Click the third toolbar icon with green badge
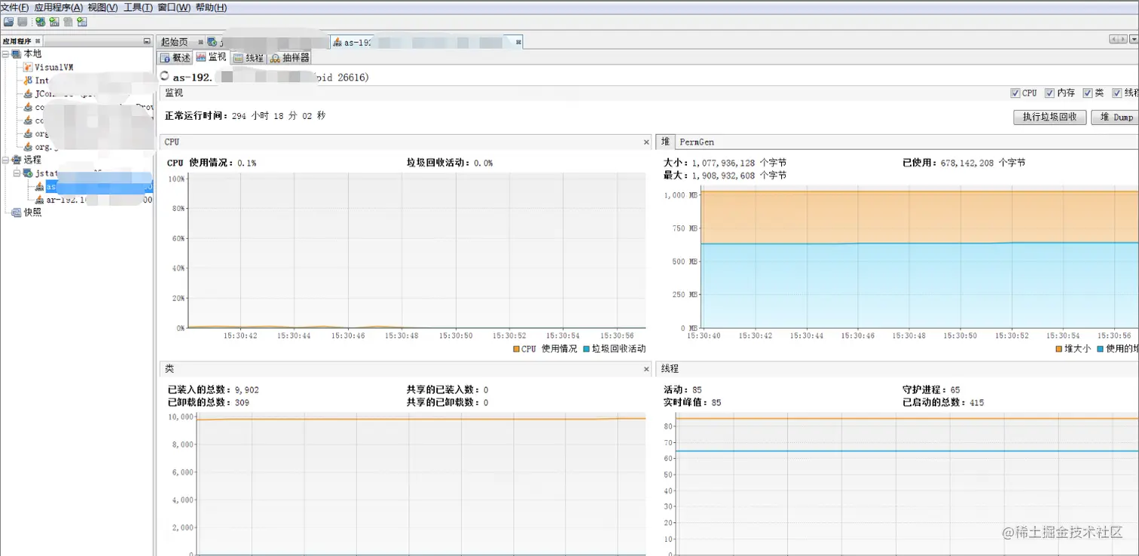1139x556 pixels. 40,21
